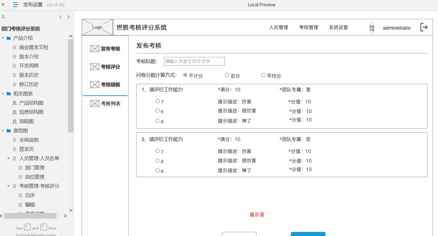The width and height of the screenshot is (438, 236).
Task: Click the 产品介绍 folder icon
Action: click(x=9, y=38)
